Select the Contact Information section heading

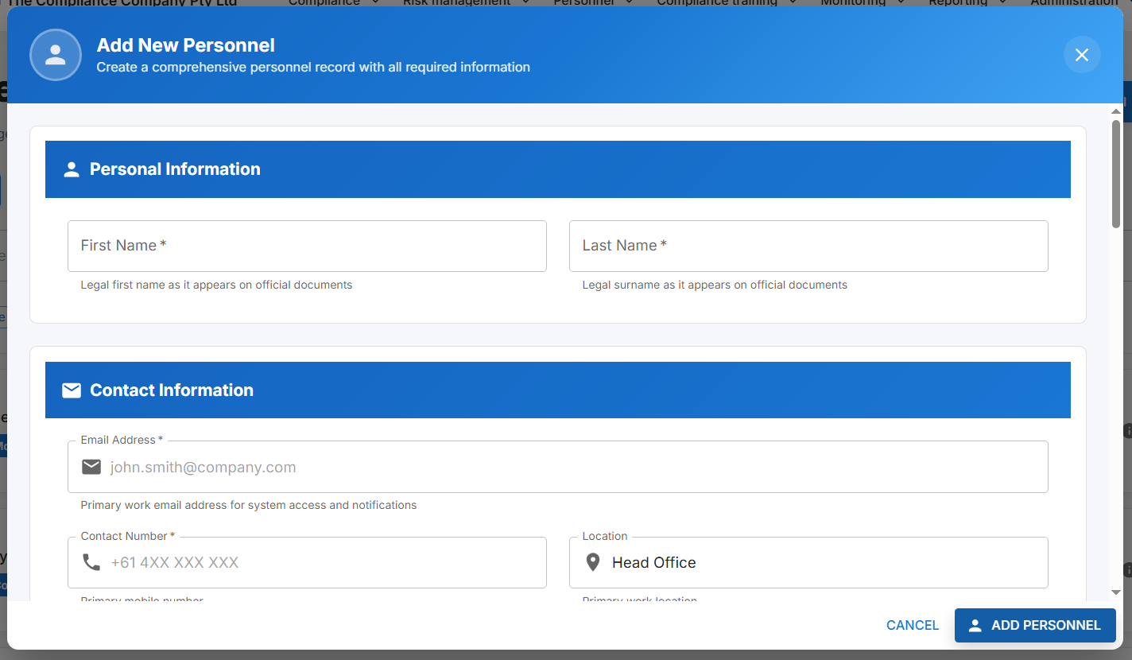[172, 390]
